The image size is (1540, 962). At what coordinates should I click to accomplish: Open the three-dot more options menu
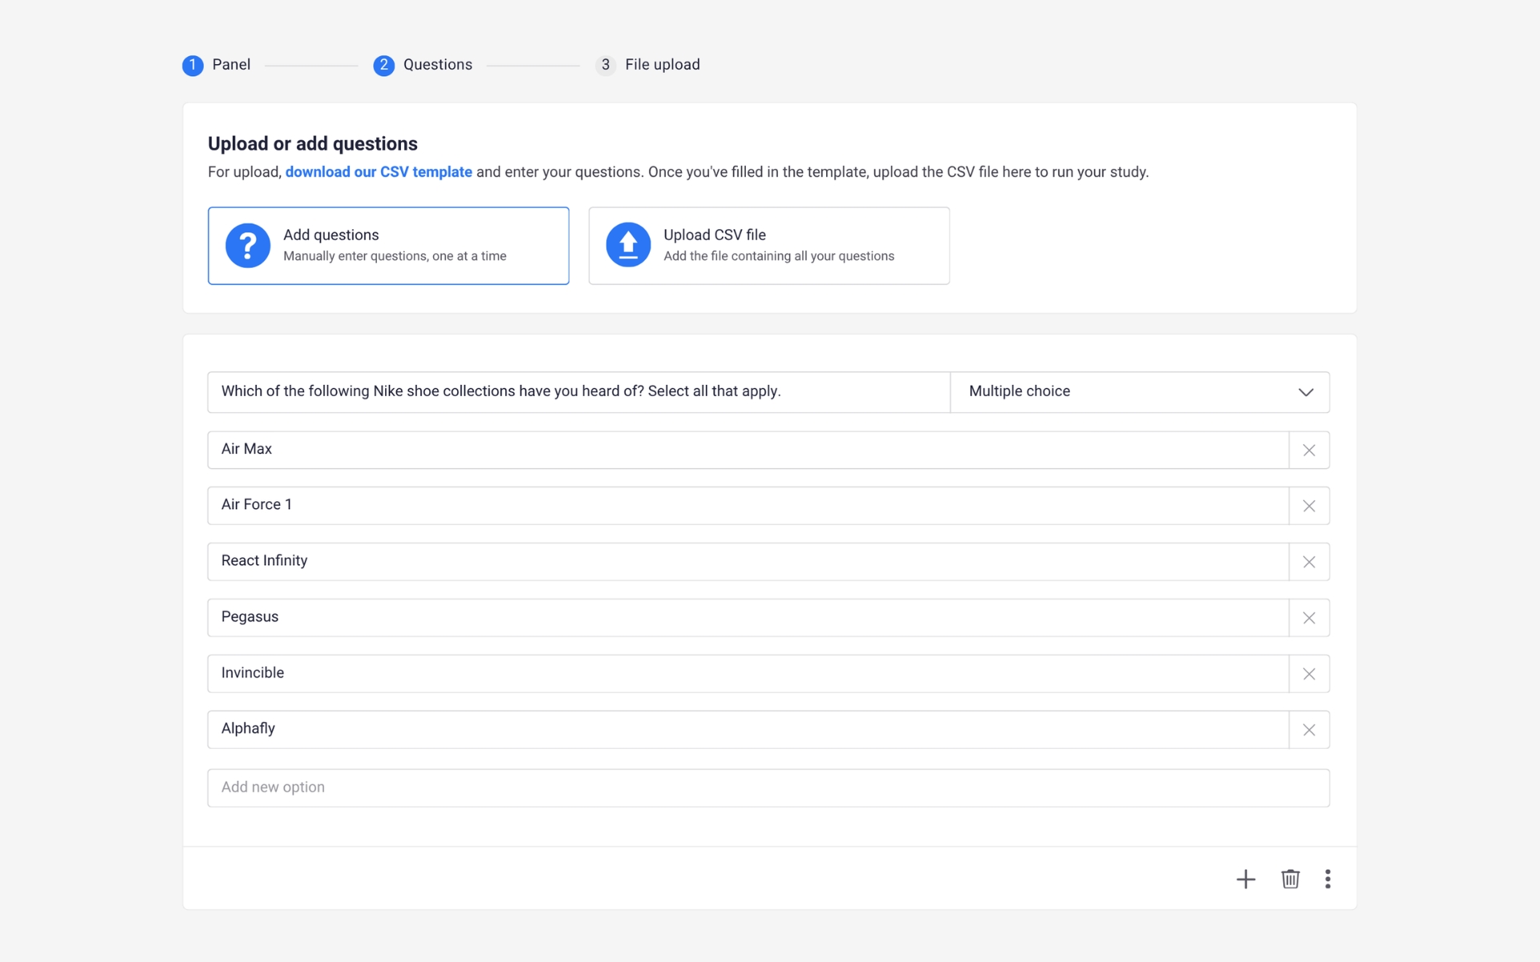tap(1327, 879)
